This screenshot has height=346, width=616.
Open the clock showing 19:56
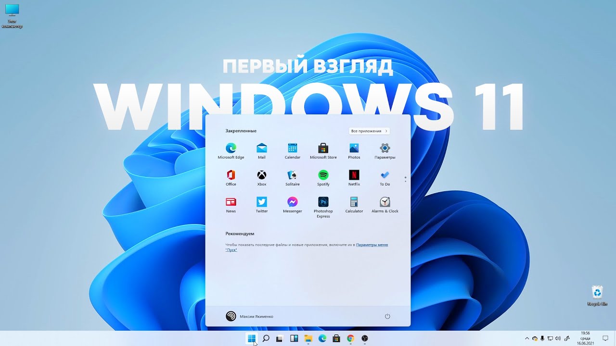pos(585,338)
